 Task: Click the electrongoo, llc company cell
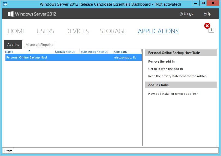click(125, 57)
